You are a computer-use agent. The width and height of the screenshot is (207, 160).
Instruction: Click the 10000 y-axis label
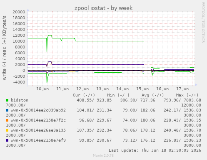[x=19, y=41]
